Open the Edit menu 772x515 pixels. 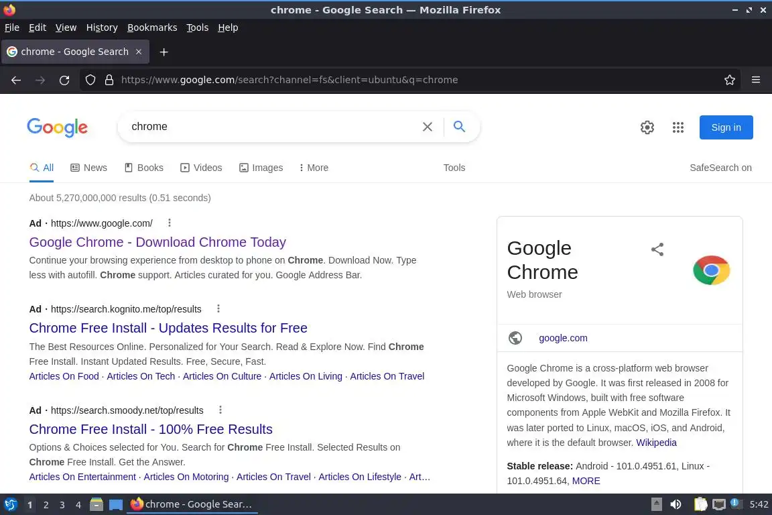[x=38, y=27]
